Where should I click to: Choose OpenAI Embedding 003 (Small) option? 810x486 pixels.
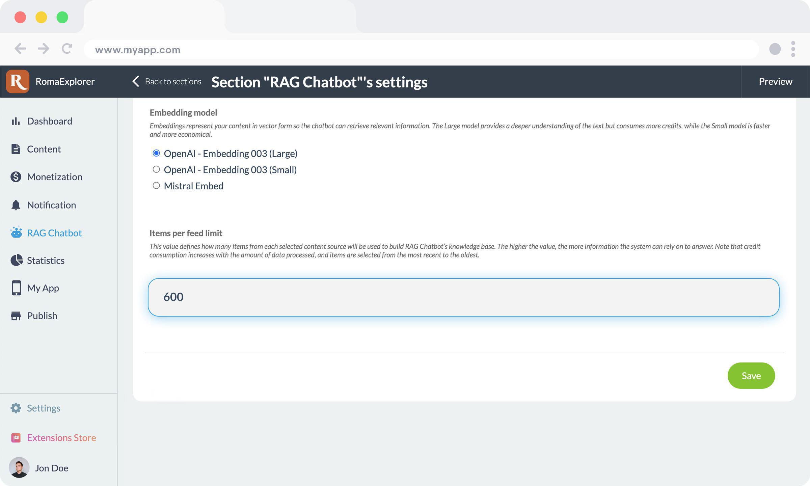click(156, 169)
